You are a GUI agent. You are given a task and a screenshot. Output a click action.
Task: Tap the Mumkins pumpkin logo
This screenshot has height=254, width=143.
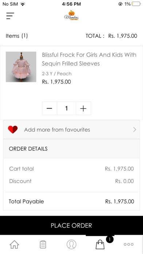tap(71, 15)
